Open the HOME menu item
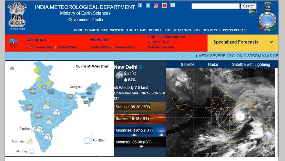Image resolution: width=285 pixels, height=161 pixels. pos(78,30)
